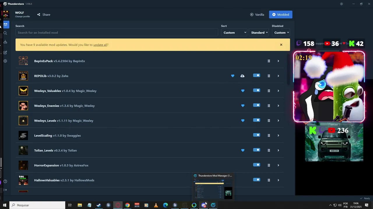Click the heart donate icon for REPOLib

(233, 76)
